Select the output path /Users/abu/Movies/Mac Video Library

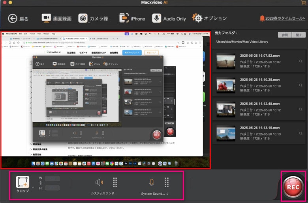point(242,41)
